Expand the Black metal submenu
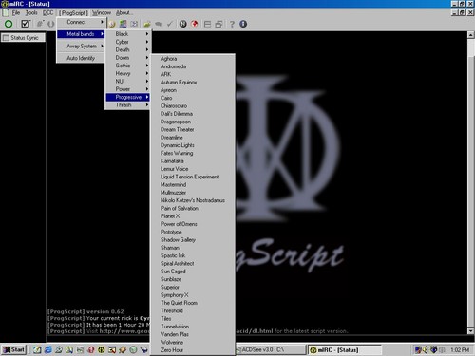 click(127, 34)
